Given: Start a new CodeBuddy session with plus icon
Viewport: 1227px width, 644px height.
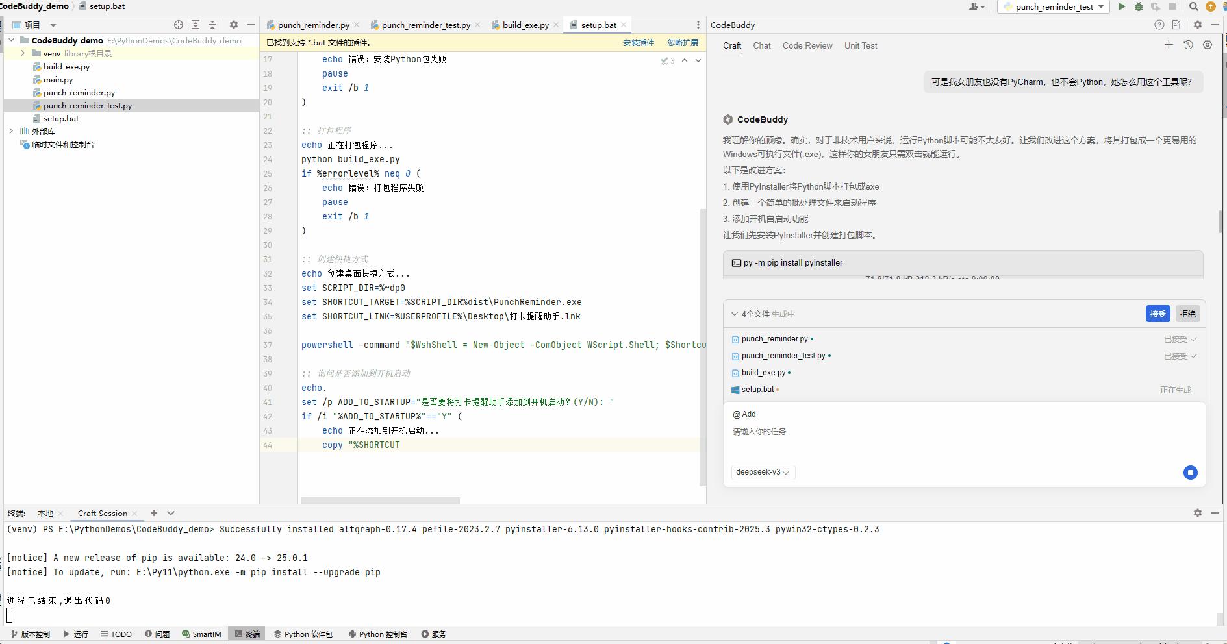Looking at the screenshot, I should click(x=1170, y=45).
